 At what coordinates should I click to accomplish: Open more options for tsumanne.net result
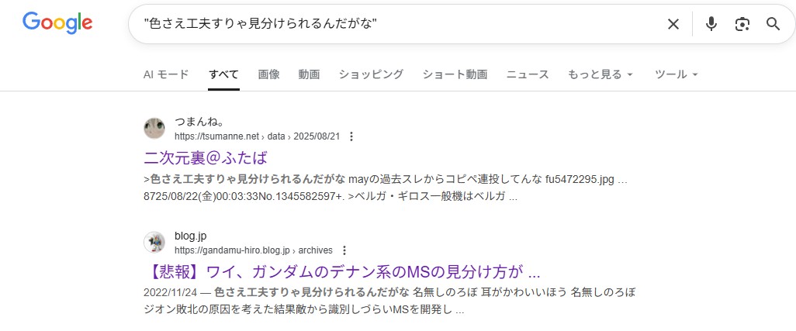click(x=351, y=136)
